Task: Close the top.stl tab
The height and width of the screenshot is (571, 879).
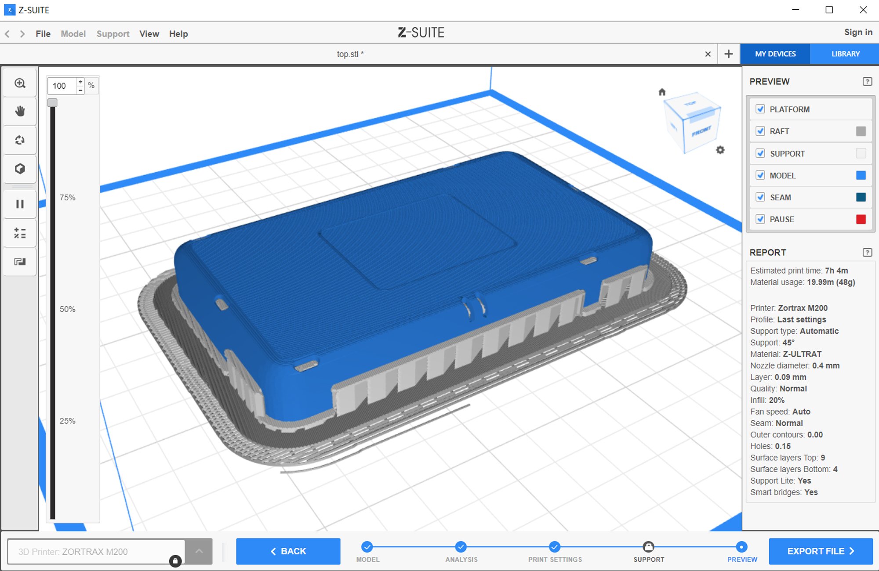Action: [x=708, y=54]
